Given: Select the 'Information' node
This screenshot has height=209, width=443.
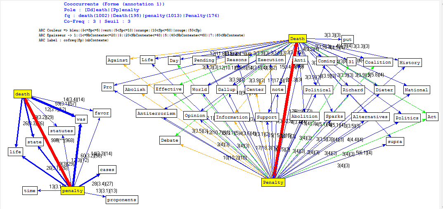Looking at the screenshot, I should (x=232, y=117).
